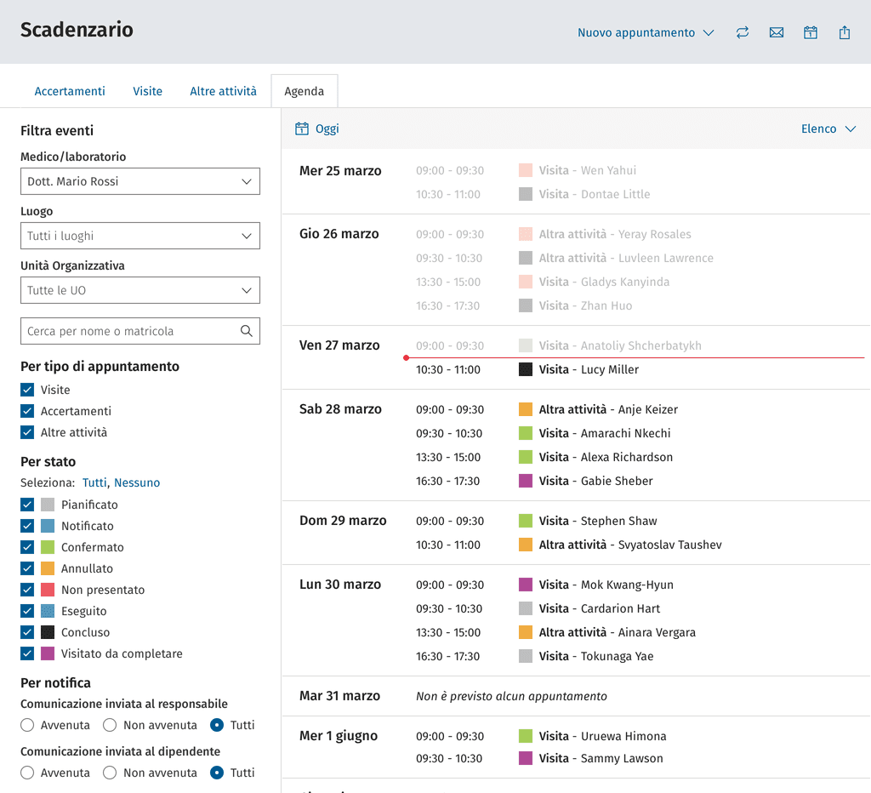Open Altra attività - Ainara Vergara appointment
This screenshot has width=871, height=793.
click(x=618, y=632)
